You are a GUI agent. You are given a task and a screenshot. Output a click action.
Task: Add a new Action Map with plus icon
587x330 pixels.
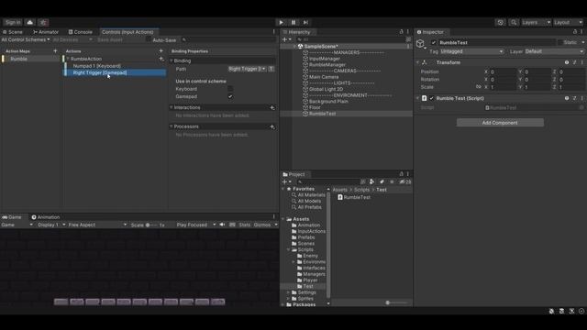pyautogui.click(x=55, y=51)
